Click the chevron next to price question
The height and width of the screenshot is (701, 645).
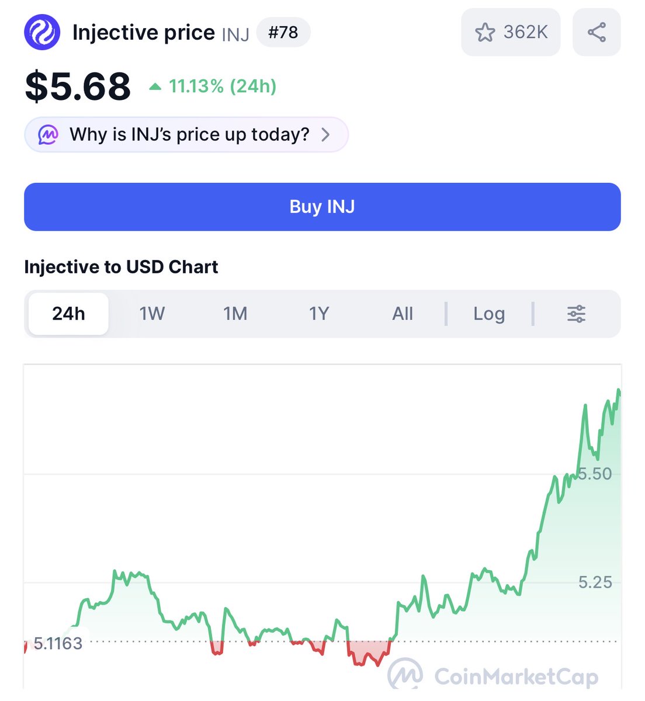326,135
